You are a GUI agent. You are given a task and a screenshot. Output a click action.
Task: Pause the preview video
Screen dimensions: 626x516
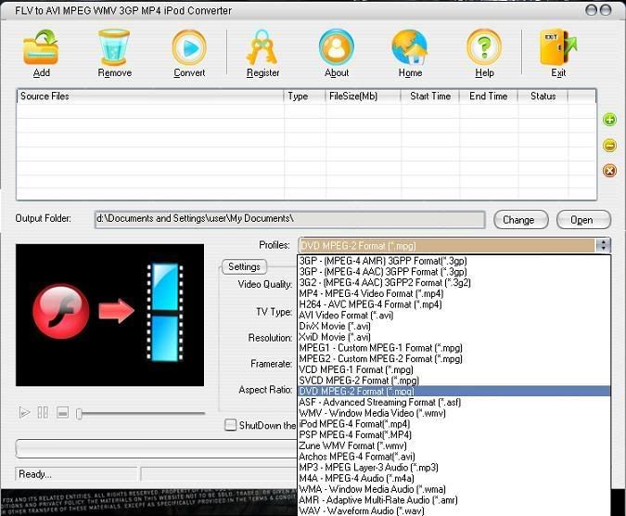coord(43,412)
